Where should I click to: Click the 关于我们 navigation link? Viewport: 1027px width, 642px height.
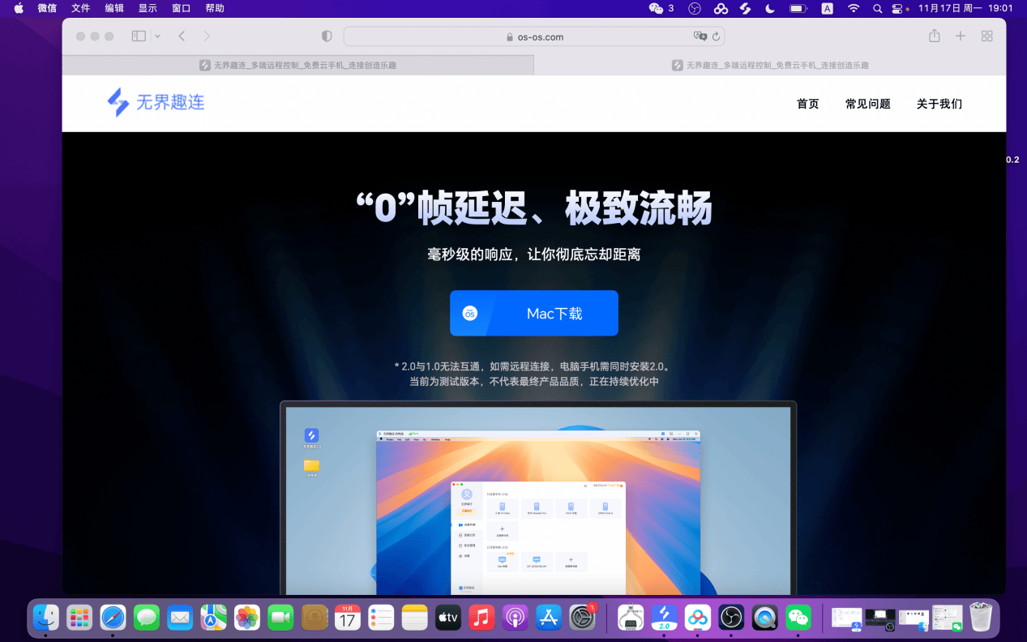coord(938,104)
